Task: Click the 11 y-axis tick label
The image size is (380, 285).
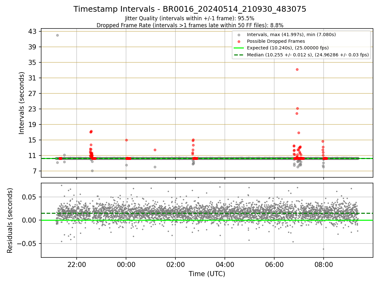Action: pos(33,155)
